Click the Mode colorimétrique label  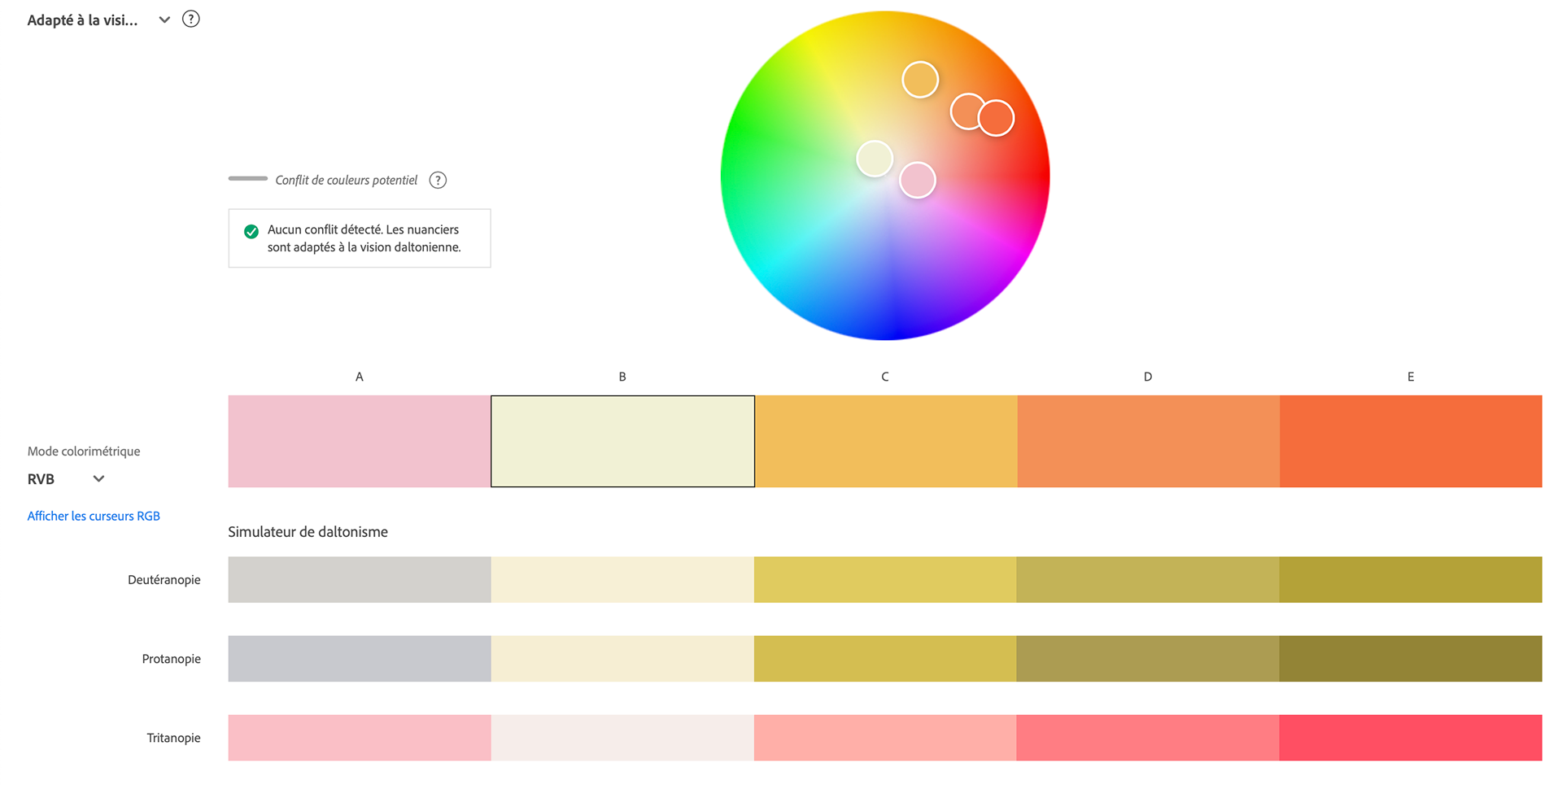coord(84,451)
